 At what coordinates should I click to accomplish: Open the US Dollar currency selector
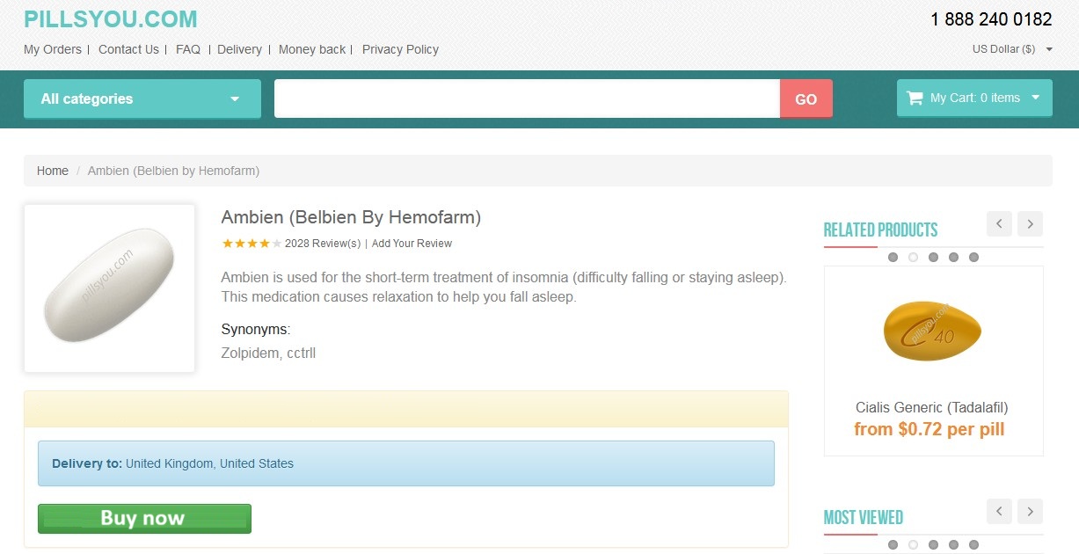tap(1012, 49)
